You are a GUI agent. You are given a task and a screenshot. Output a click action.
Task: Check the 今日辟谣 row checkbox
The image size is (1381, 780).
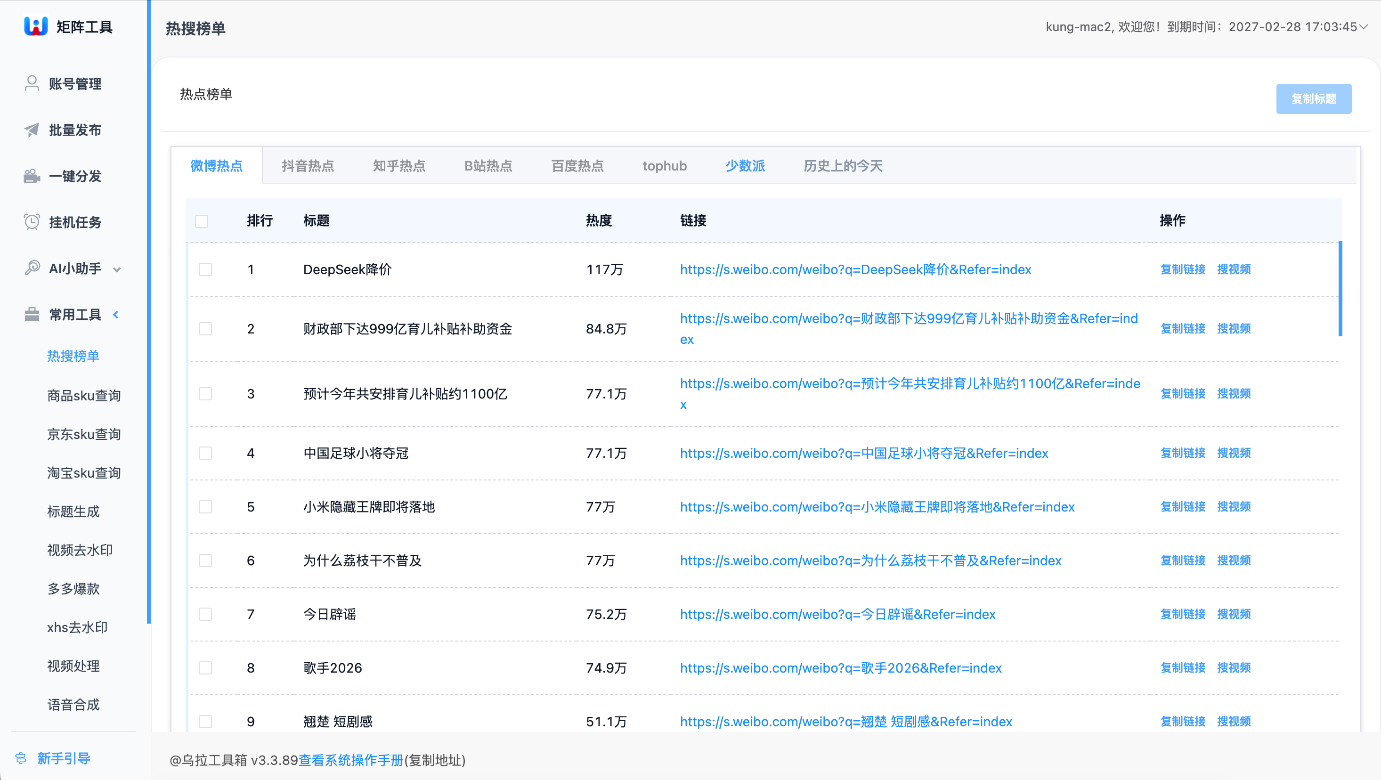205,614
